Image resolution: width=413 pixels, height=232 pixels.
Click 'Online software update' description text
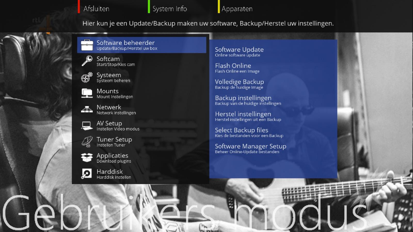237,55
